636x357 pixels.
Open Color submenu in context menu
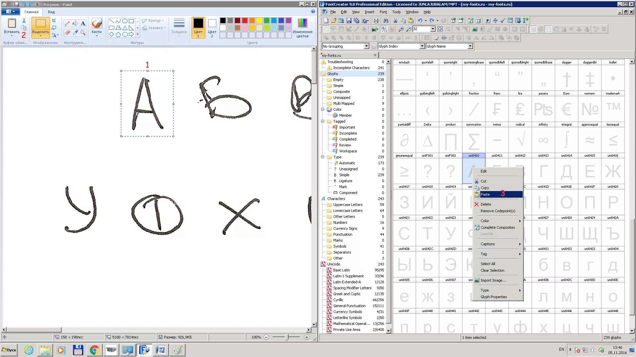coord(498,221)
